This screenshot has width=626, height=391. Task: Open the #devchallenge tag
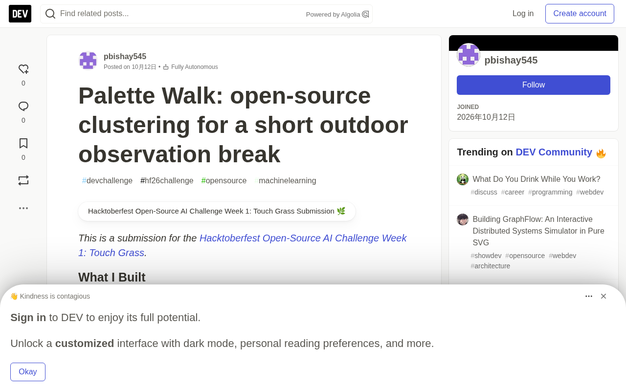click(107, 181)
